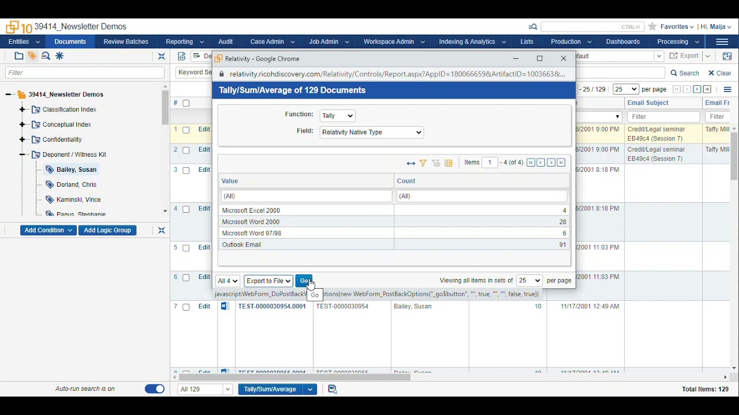Open the folder browser icon in sidebar
This screenshot has width=739, height=415.
tap(18, 56)
